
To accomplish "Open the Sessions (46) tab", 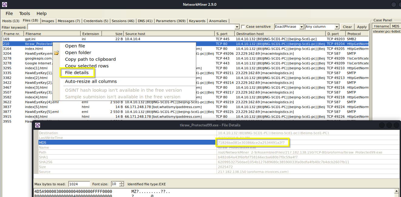I will [x=123, y=21].
